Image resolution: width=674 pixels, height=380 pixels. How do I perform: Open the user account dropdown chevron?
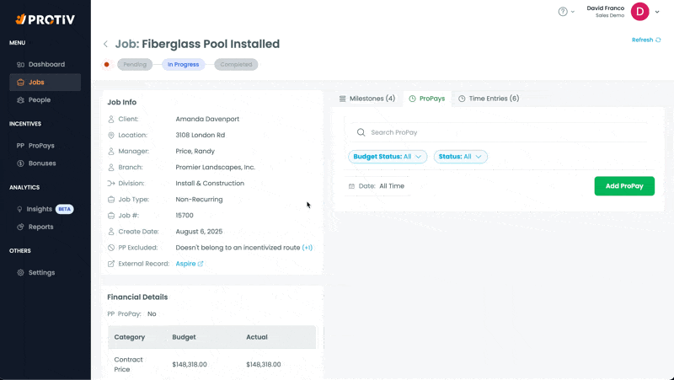[657, 12]
